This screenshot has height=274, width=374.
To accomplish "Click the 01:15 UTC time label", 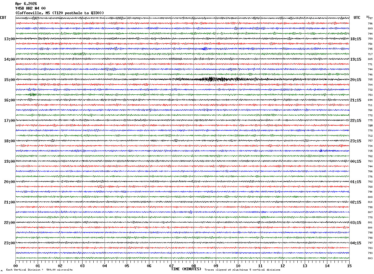I will click(356, 182).
